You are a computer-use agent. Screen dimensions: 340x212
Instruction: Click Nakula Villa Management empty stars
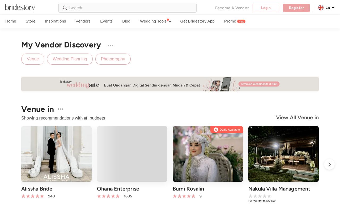260,196
